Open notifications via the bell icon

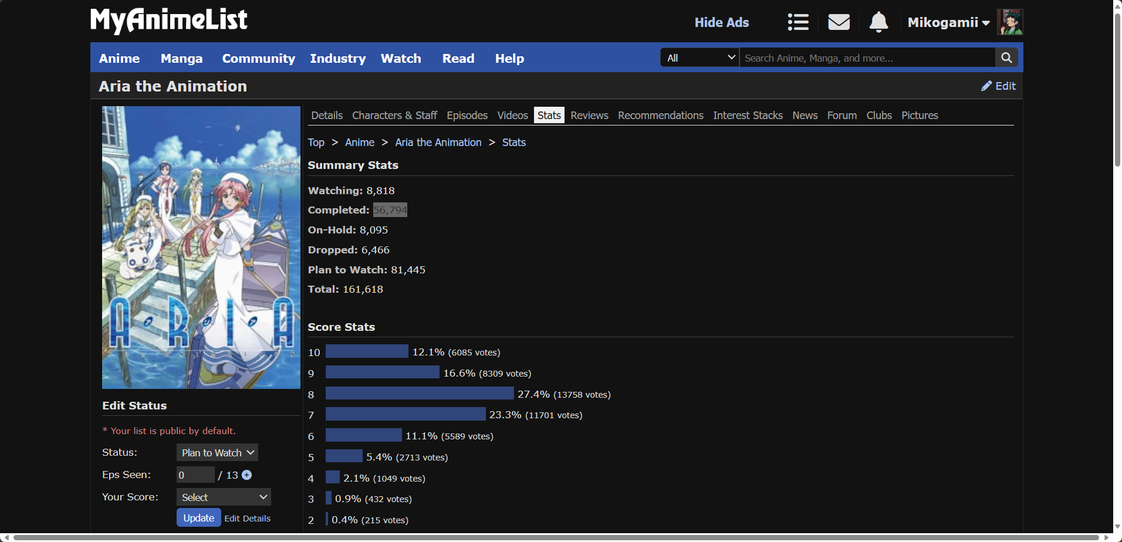(x=878, y=22)
